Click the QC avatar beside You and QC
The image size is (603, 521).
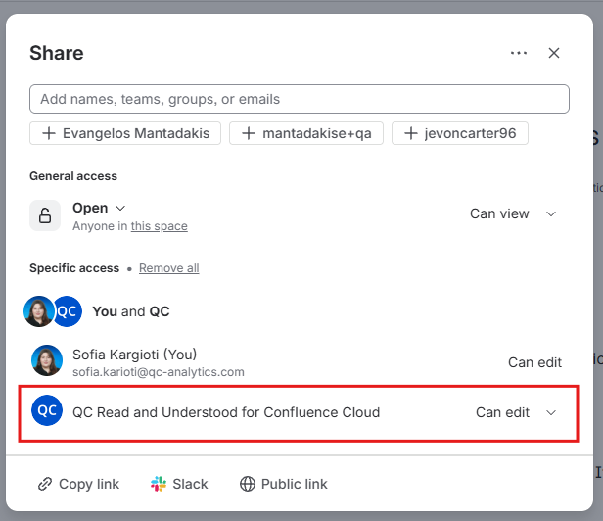tap(69, 311)
